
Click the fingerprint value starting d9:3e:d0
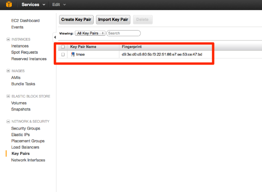(162, 55)
